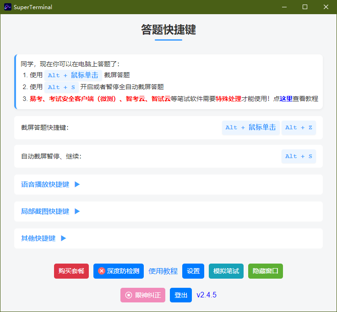Expand the 局部截图快捷键 section arrow
Image resolution: width=337 pixels, height=312 pixels.
click(x=77, y=212)
